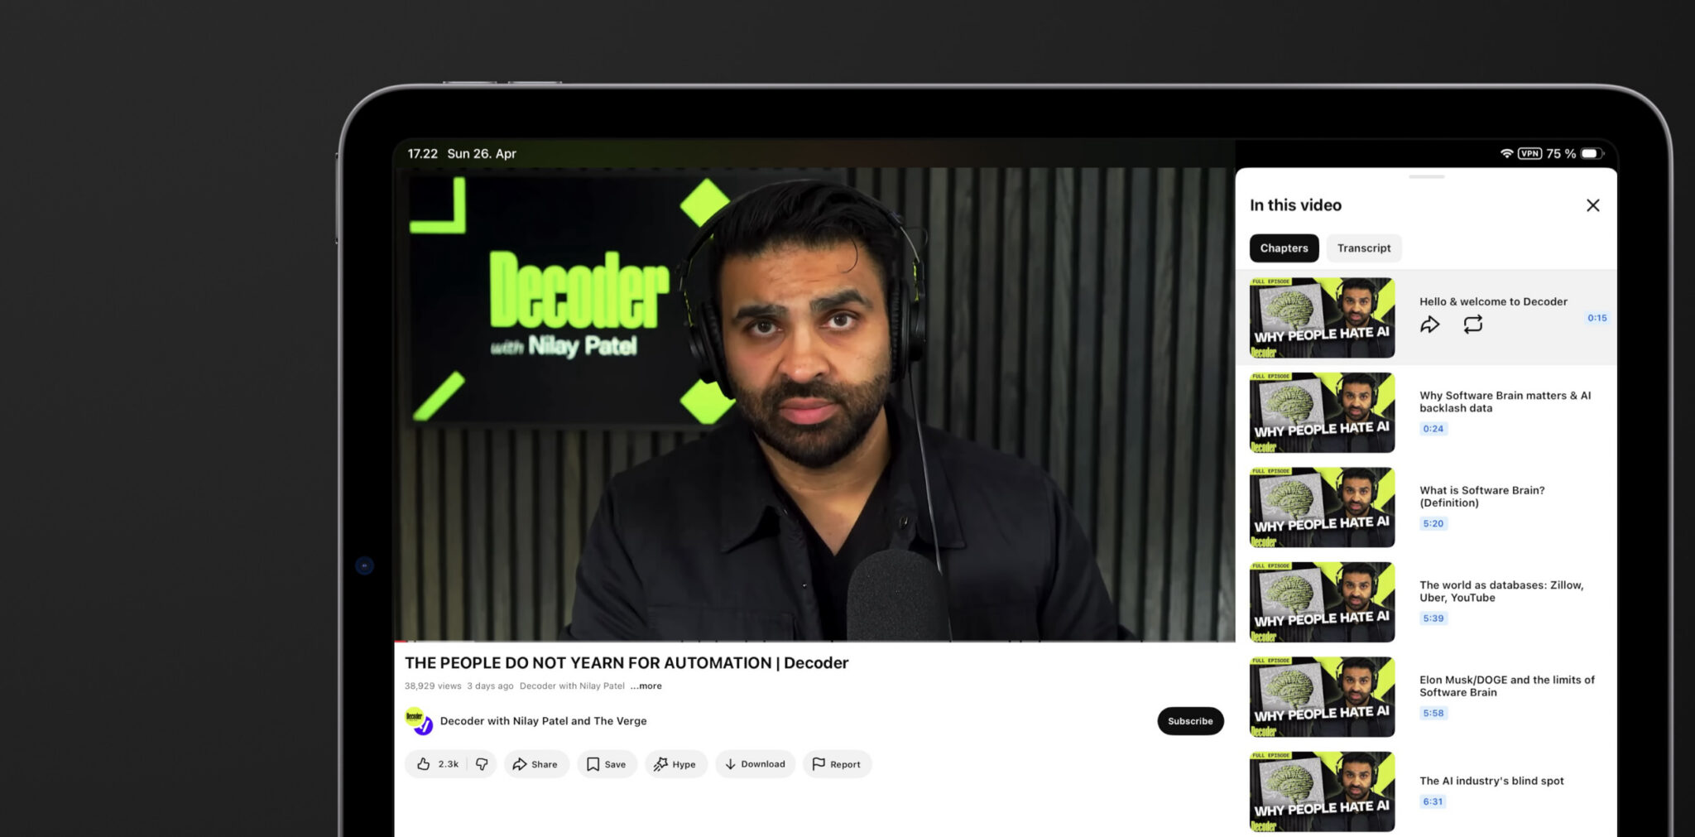Loop the Hello & welcome chapter
Screen dimensions: 1695x837
(x=1472, y=325)
